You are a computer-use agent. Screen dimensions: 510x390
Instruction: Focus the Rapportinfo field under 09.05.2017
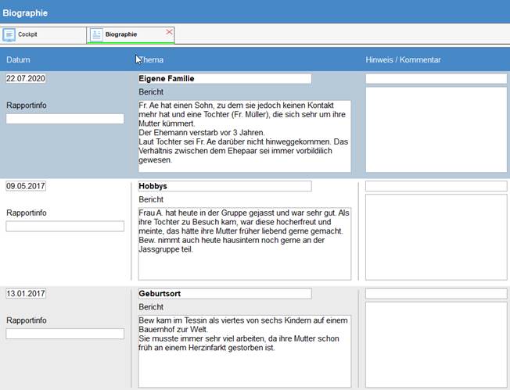(65, 227)
